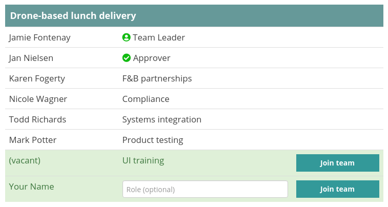388x207 pixels.
Task: Click the name Jan Nielsen
Action: click(31, 58)
